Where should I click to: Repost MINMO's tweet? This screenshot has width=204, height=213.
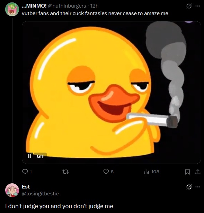[x=65, y=172]
